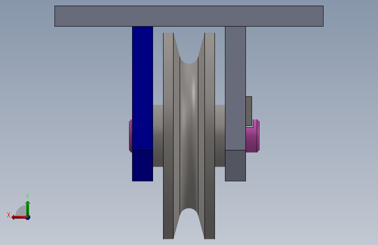This screenshot has height=245, width=378.
Task: Select the long horizontal top mounting plate
Action: 189,16
